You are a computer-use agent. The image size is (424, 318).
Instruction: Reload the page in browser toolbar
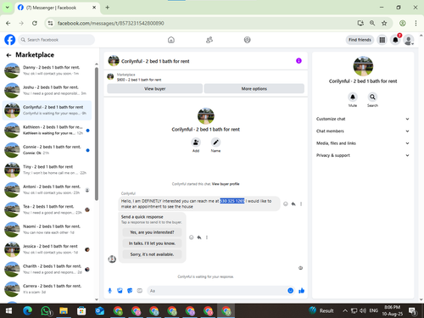[x=35, y=23]
